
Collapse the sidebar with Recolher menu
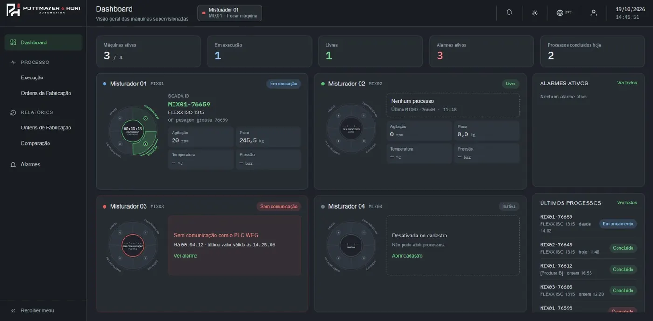click(x=32, y=310)
